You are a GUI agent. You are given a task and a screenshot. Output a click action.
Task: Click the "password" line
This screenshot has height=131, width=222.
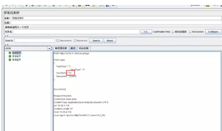[x=66, y=76]
